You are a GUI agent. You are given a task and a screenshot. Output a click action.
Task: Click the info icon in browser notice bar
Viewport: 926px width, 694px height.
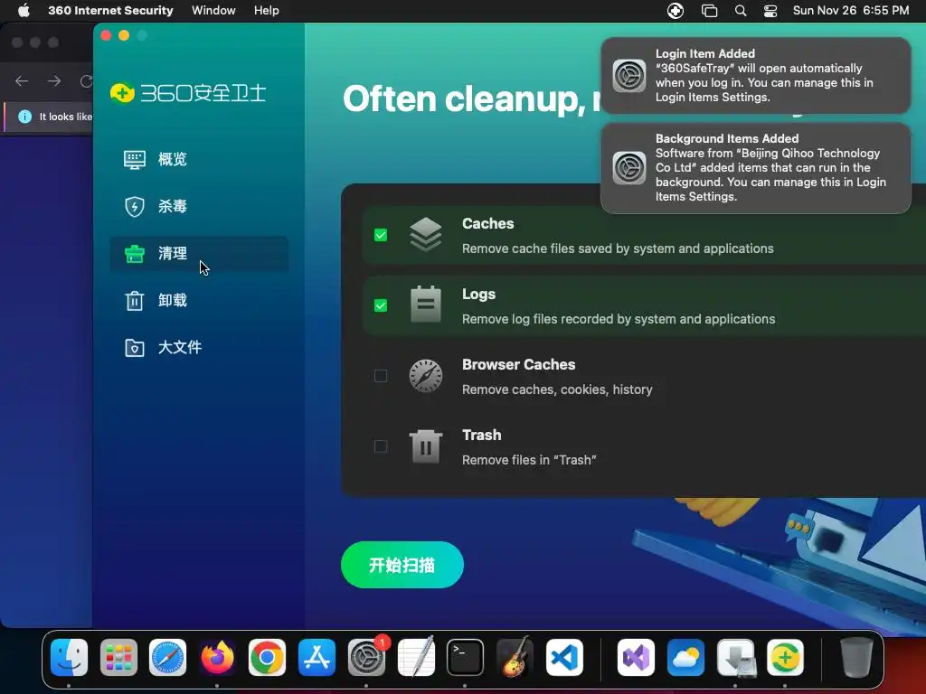point(24,117)
